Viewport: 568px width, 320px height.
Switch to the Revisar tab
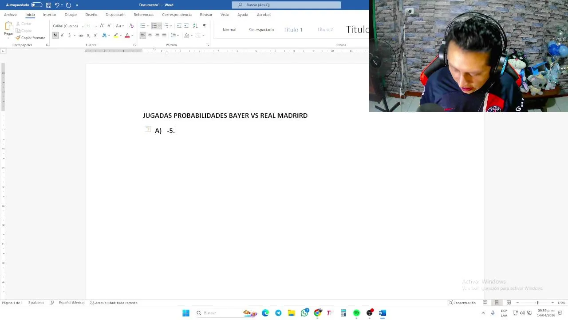(x=206, y=15)
